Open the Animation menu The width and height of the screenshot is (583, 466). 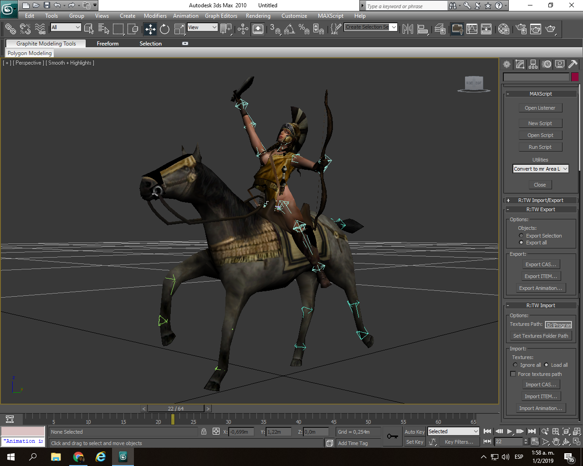185,16
